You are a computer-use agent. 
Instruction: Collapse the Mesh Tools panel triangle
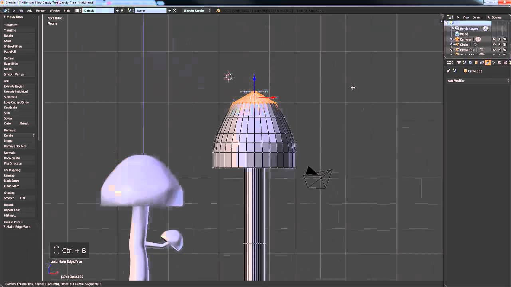click(4, 17)
